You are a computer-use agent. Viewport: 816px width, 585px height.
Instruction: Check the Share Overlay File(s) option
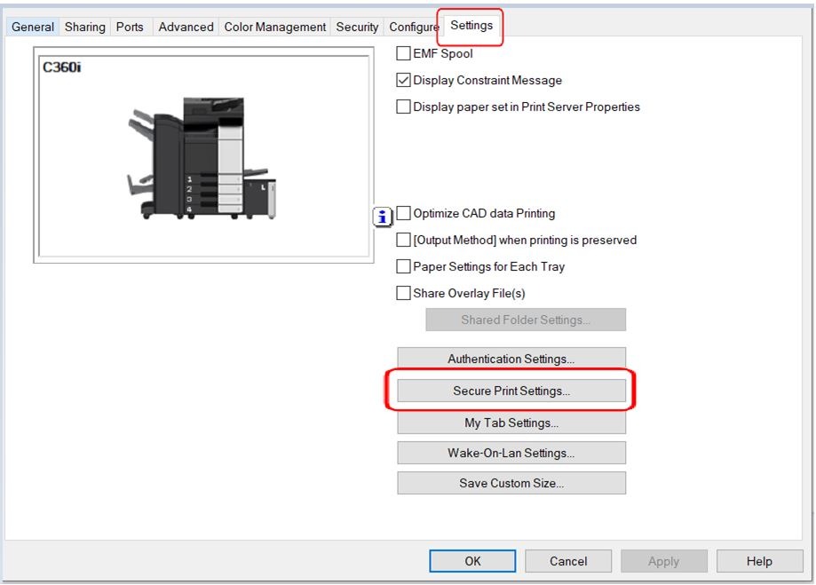tap(404, 293)
